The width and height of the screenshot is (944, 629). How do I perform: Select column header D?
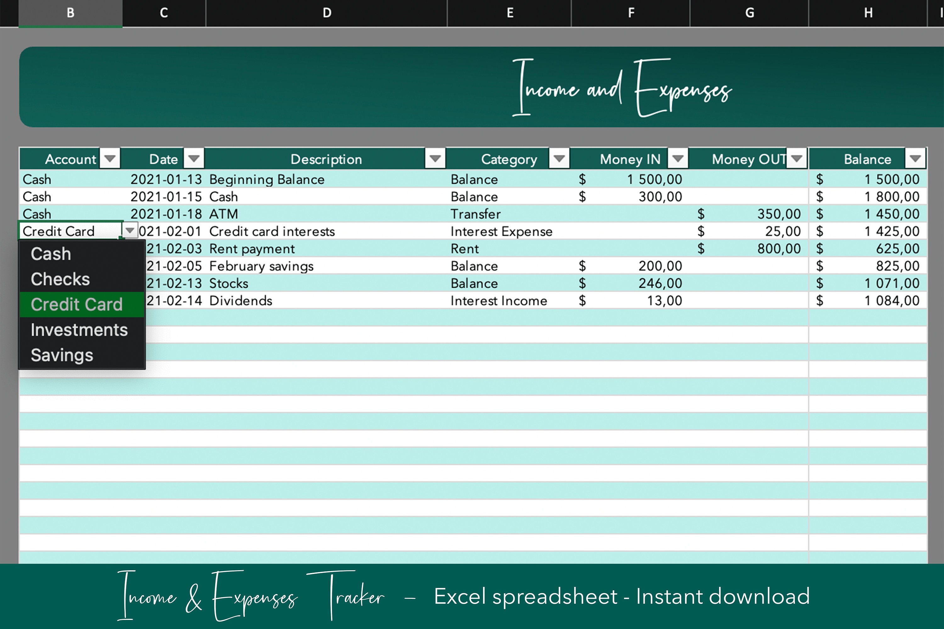pyautogui.click(x=326, y=13)
